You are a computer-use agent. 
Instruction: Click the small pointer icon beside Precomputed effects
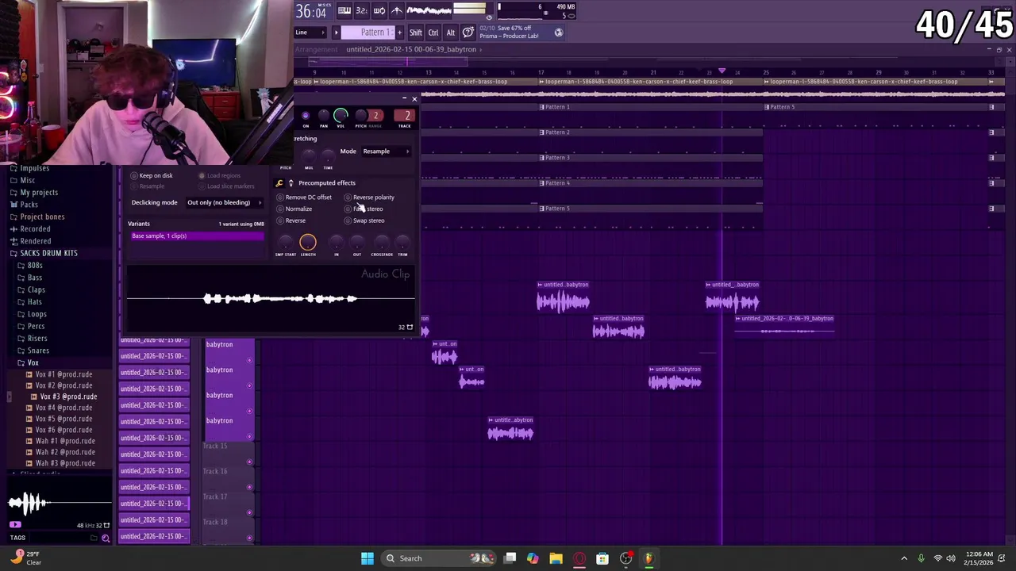tap(291, 183)
